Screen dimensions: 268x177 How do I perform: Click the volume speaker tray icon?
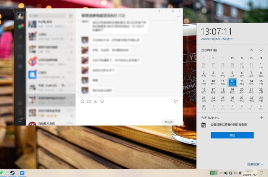coord(235,173)
